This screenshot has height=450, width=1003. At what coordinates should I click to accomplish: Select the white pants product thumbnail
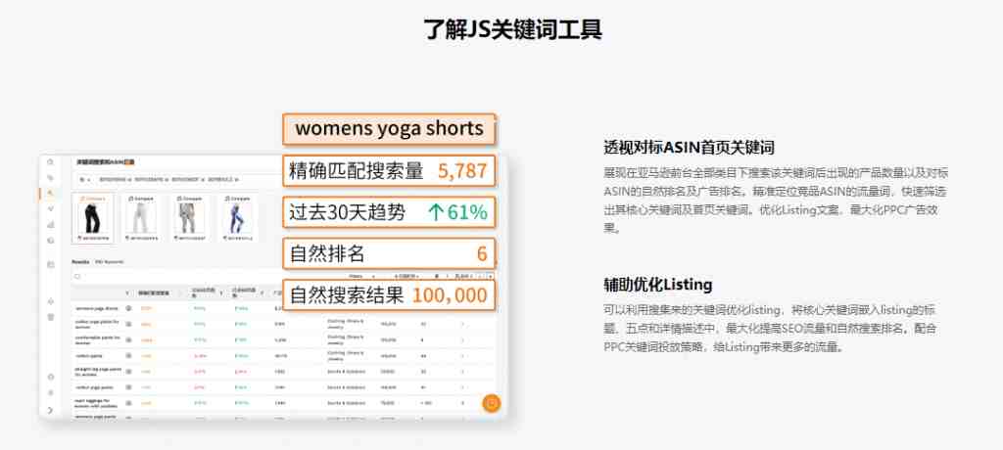[140, 218]
